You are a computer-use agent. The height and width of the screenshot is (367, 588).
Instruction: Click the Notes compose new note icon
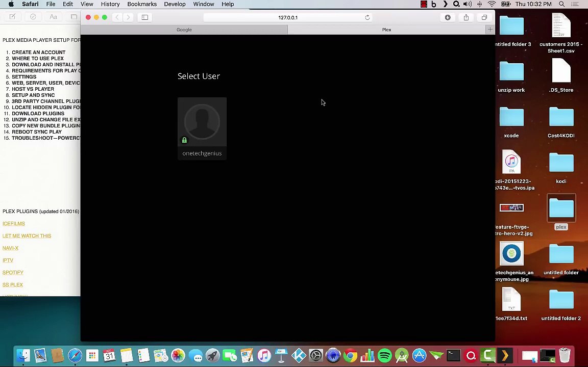point(12,17)
